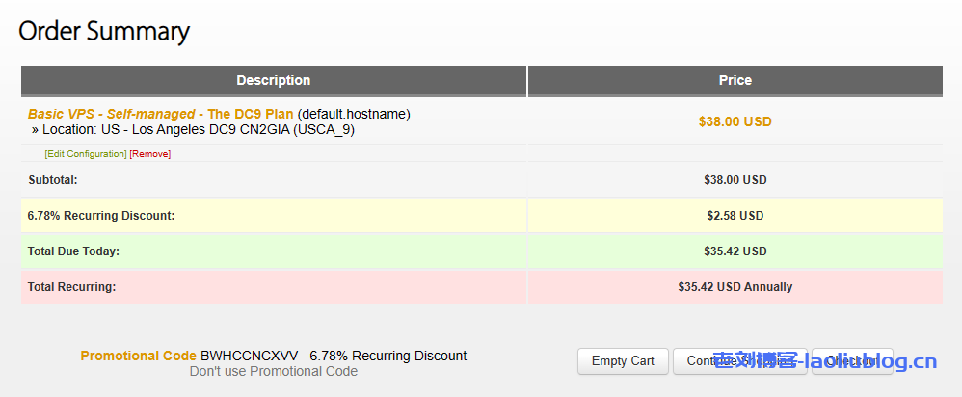
Task: Click the red Remove link
Action: [x=150, y=154]
